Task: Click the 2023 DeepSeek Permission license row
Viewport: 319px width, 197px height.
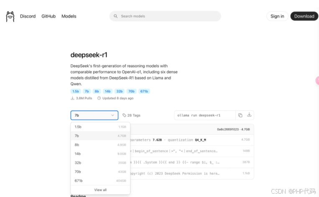Action: 192,174
